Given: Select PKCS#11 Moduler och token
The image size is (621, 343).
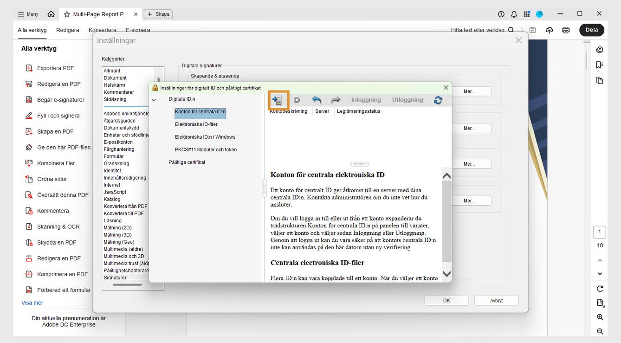Looking at the screenshot, I should tap(206, 149).
